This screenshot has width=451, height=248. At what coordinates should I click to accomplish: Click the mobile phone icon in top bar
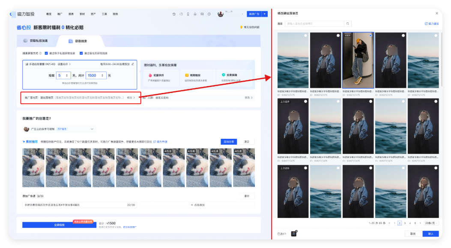point(188,14)
